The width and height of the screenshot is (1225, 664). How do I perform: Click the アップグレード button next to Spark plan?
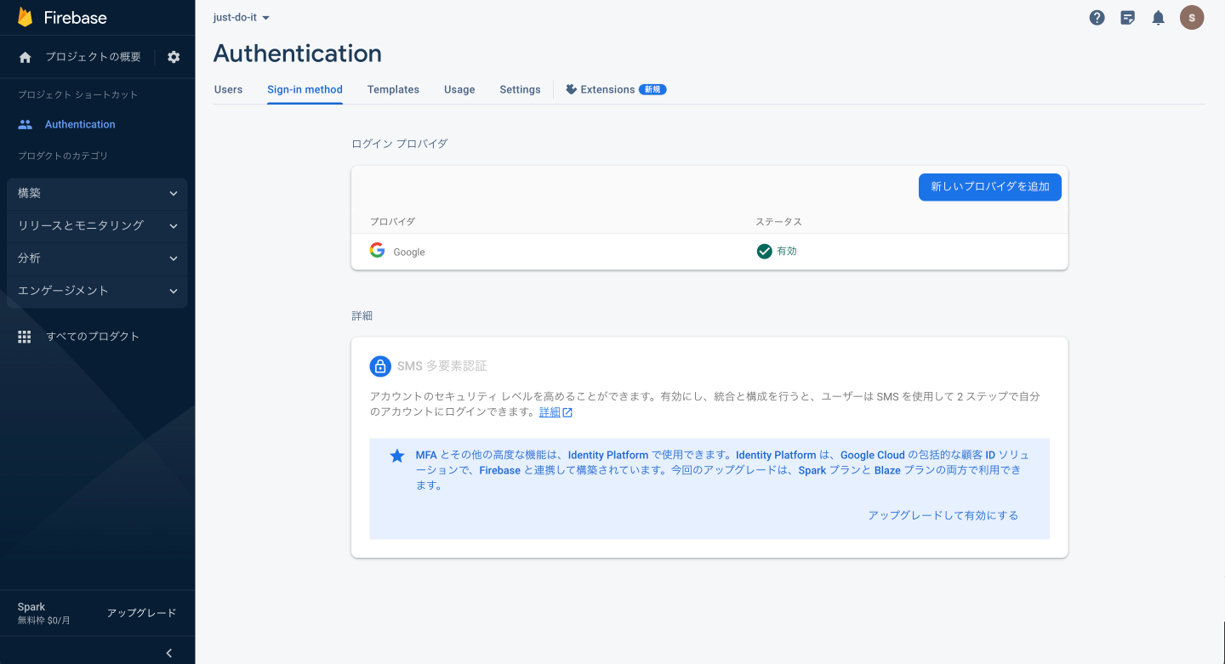click(x=141, y=613)
